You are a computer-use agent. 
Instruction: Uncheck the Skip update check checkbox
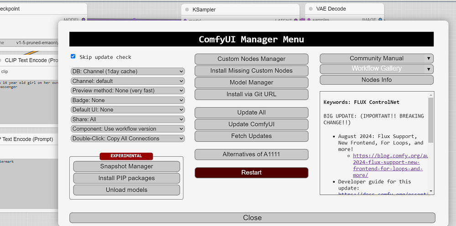73,56
